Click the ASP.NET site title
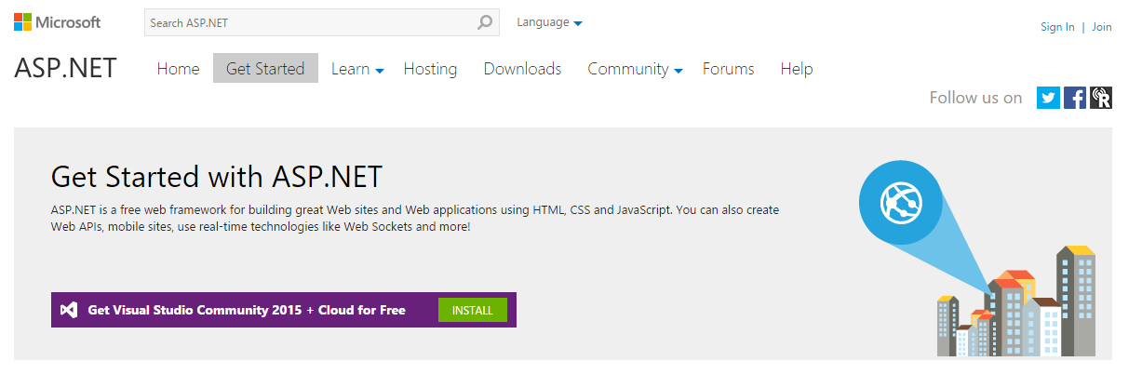Viewport: 1142px width, 388px height. [x=65, y=68]
